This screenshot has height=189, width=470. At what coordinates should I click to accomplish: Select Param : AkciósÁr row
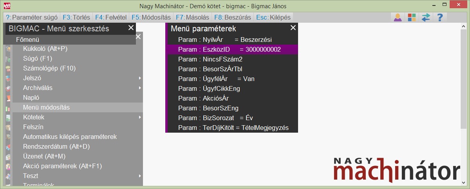point(233,98)
